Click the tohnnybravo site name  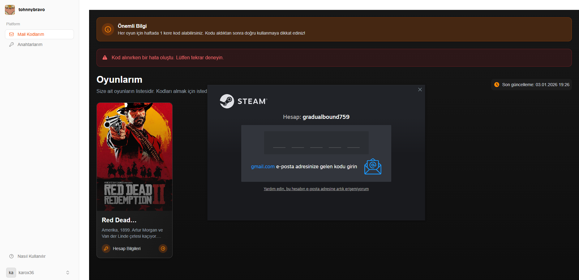coord(32,10)
